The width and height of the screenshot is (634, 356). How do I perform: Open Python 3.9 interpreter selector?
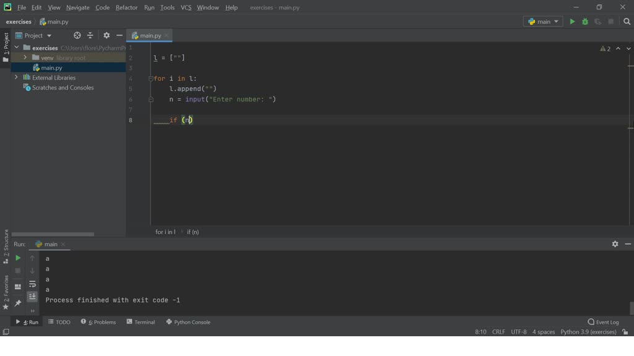point(588,332)
